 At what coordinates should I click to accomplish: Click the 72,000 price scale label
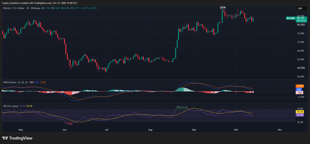[300, 42]
